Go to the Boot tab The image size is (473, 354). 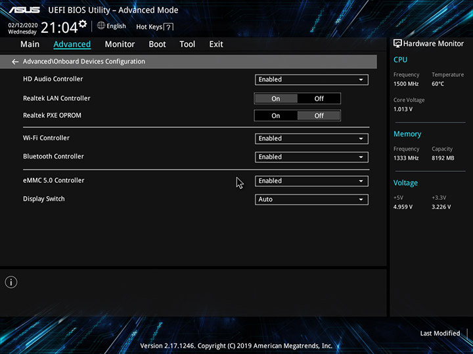pos(157,45)
